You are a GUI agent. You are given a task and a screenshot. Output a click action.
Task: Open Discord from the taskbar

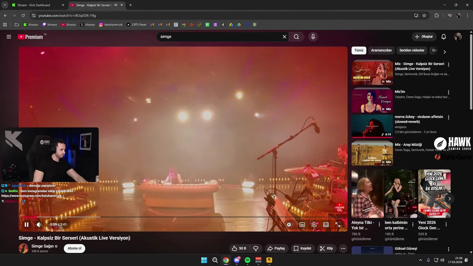point(237,260)
